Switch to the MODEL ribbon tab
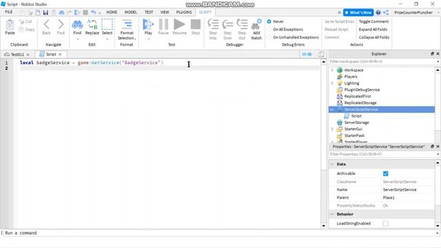Viewport: 441px width, 248px height. point(130,12)
